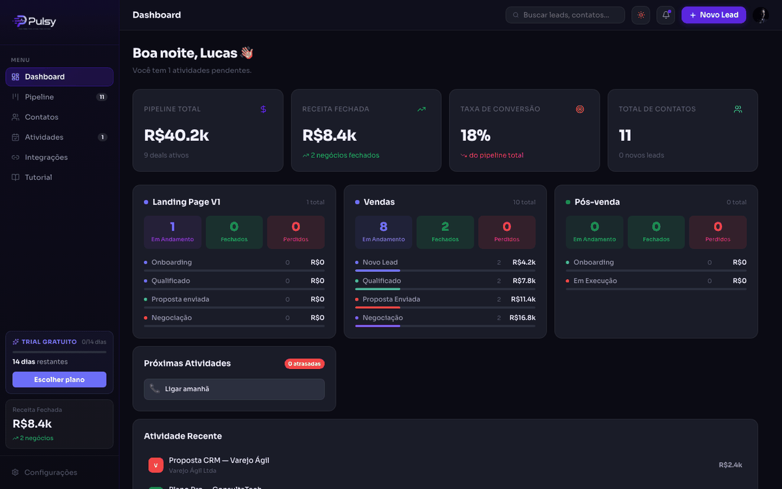Click the R$16.8k value in Vendas
Screen dimensions: 782x489
(x=522, y=318)
